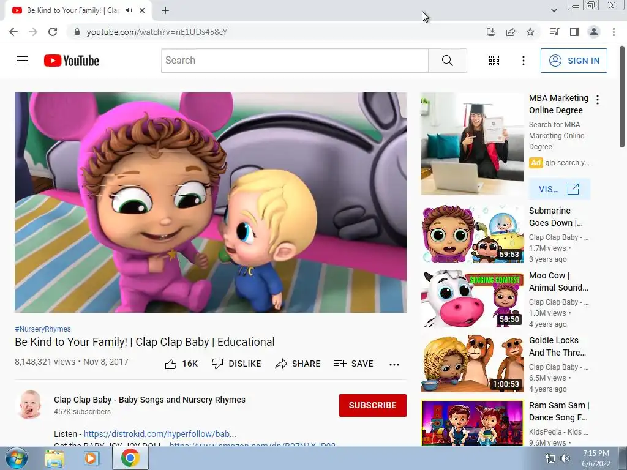Open Goldie Locks And The Thre... title
Viewport: 627px width, 470px height.
tap(557, 346)
